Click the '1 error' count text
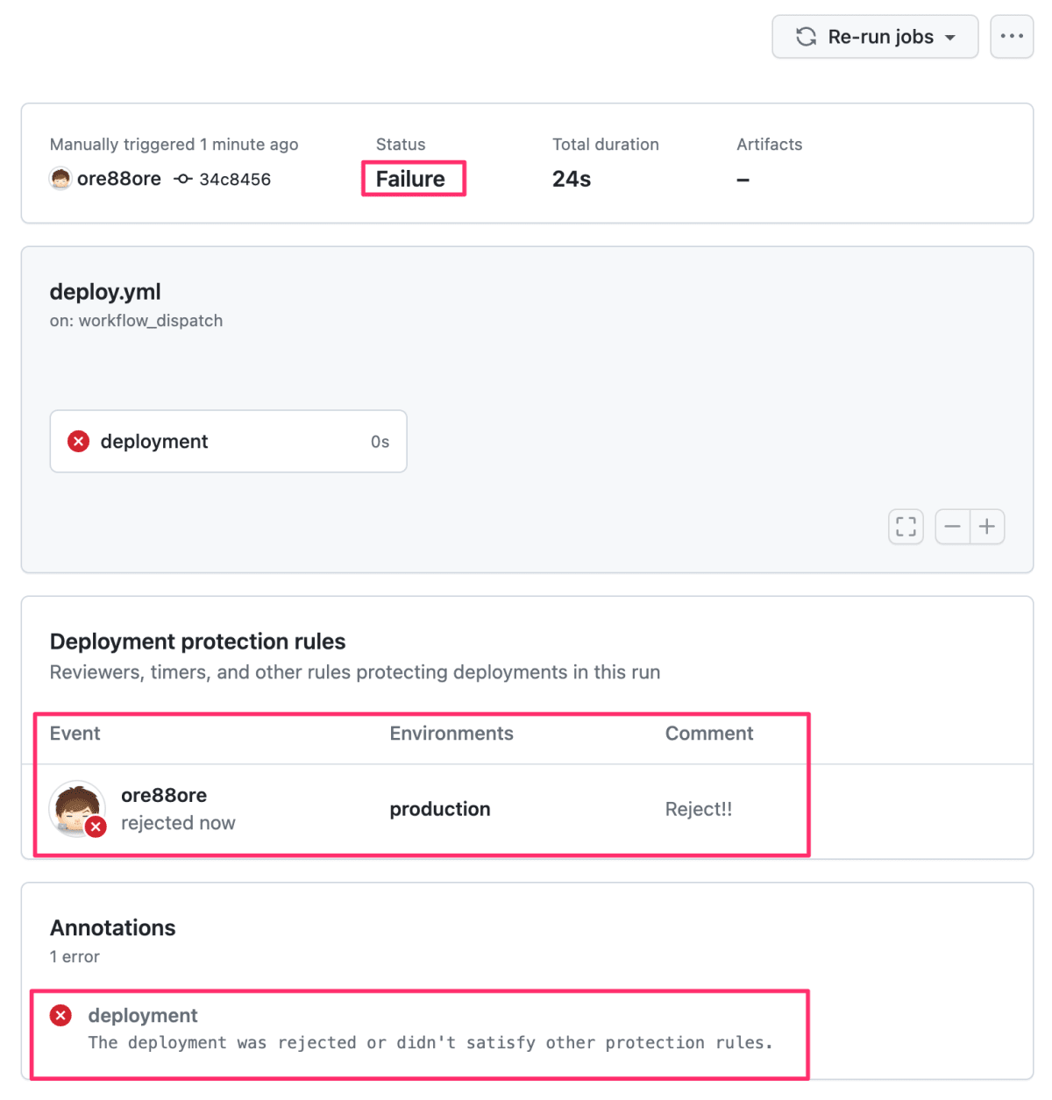The height and width of the screenshot is (1100, 1052). pyautogui.click(x=75, y=956)
